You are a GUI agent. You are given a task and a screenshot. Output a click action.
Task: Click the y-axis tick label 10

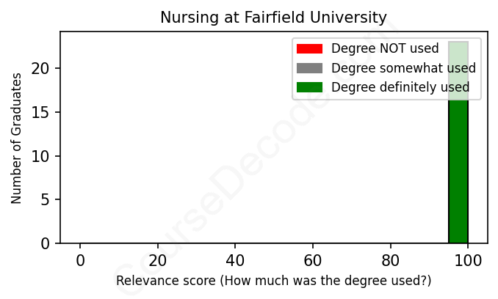coord(42,156)
